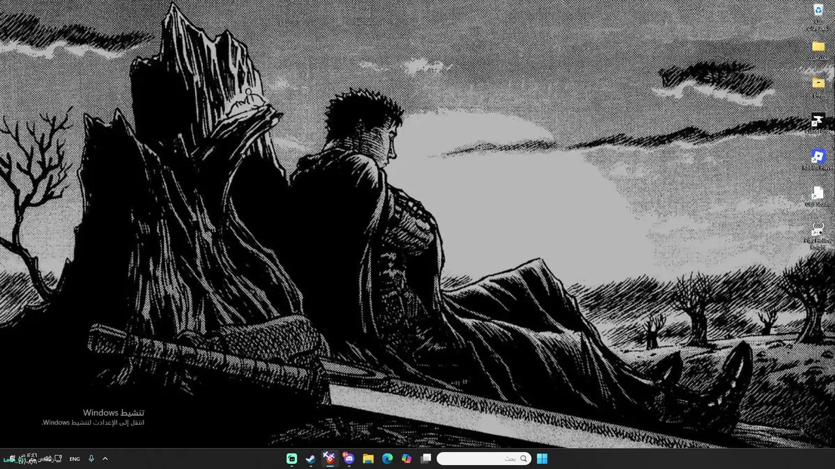Open Microsoft Edge from the taskbar

387,459
